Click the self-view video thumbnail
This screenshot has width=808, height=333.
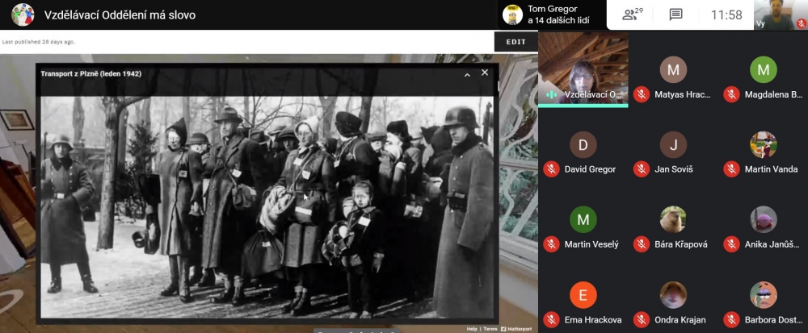781,15
